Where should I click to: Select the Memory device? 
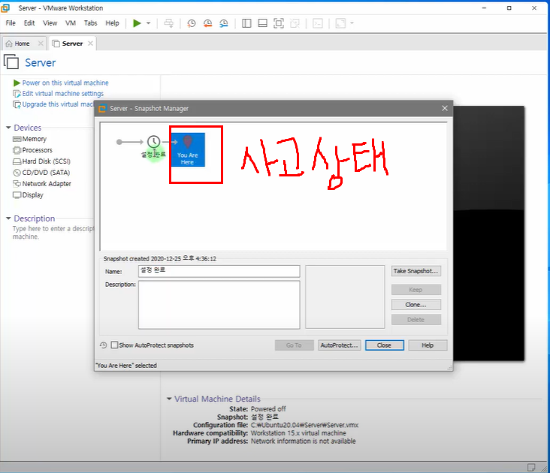(x=34, y=139)
